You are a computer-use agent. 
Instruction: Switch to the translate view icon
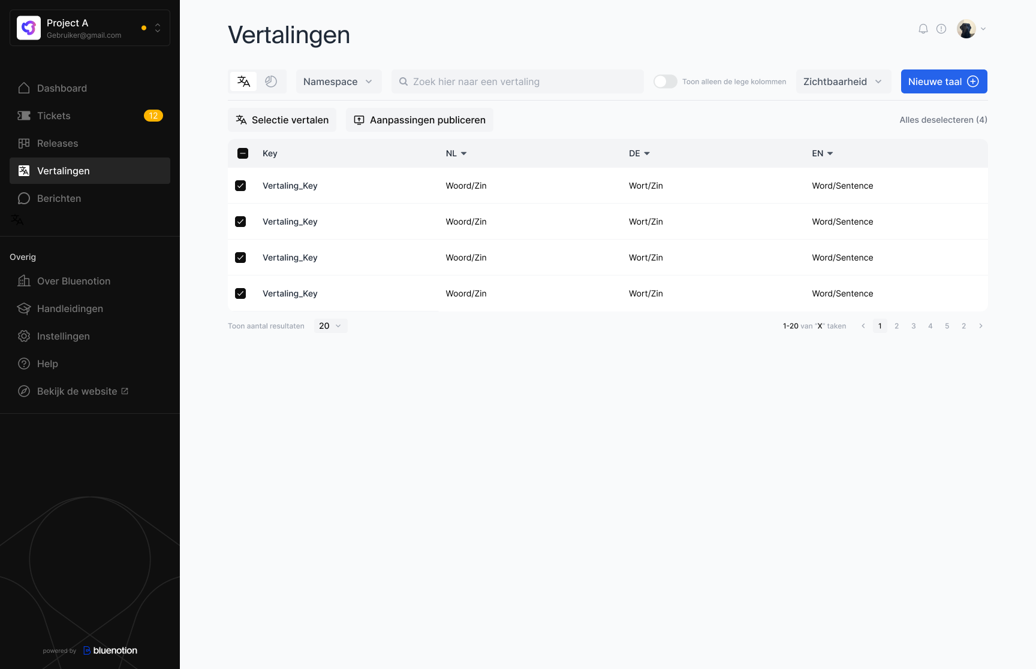click(243, 81)
